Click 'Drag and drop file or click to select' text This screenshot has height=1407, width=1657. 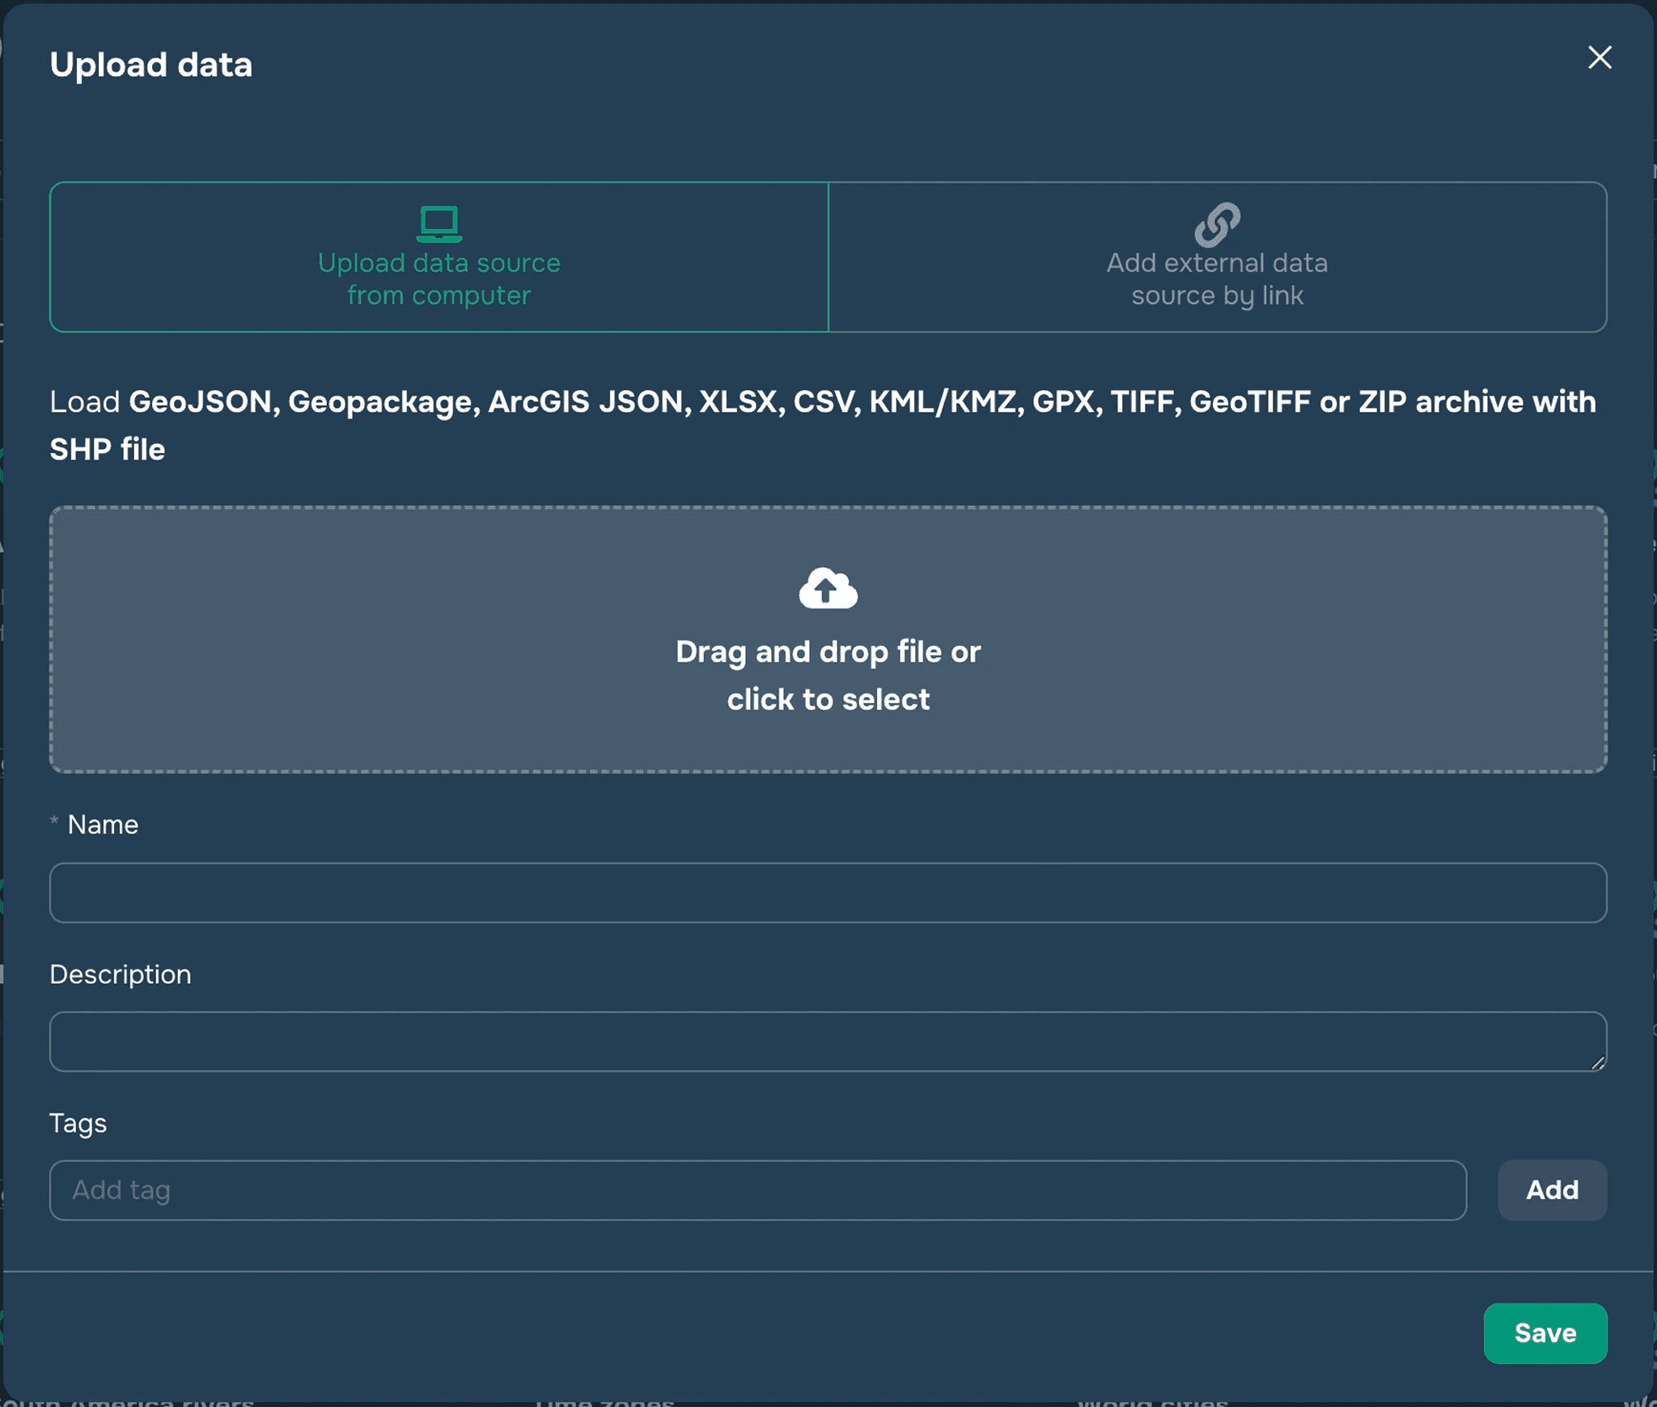[x=828, y=676]
